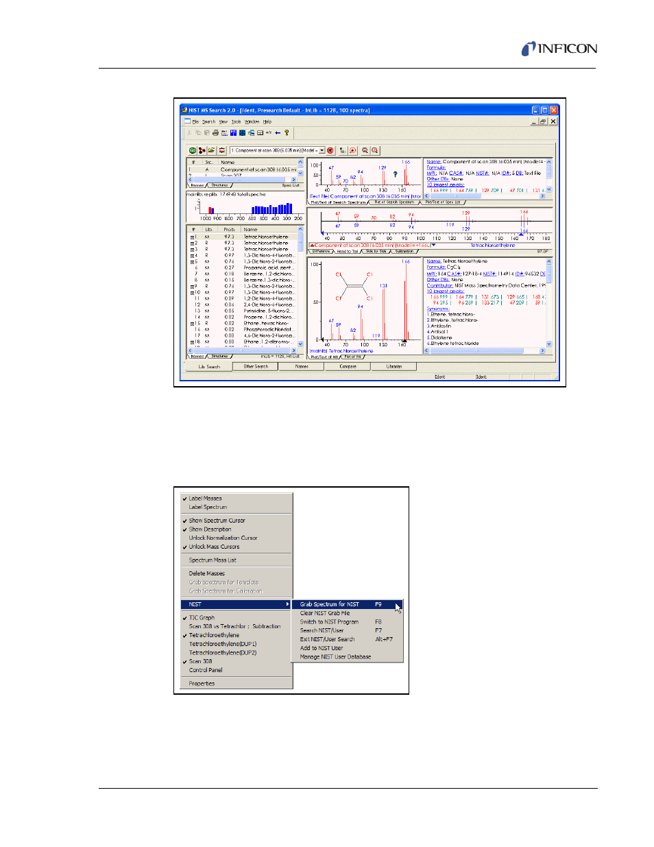654x847 pixels.
Task: Expand hit list row 9 plus box
Action: [x=192, y=286]
